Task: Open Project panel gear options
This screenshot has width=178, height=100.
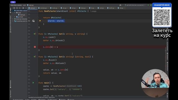Action: coord(23,8)
